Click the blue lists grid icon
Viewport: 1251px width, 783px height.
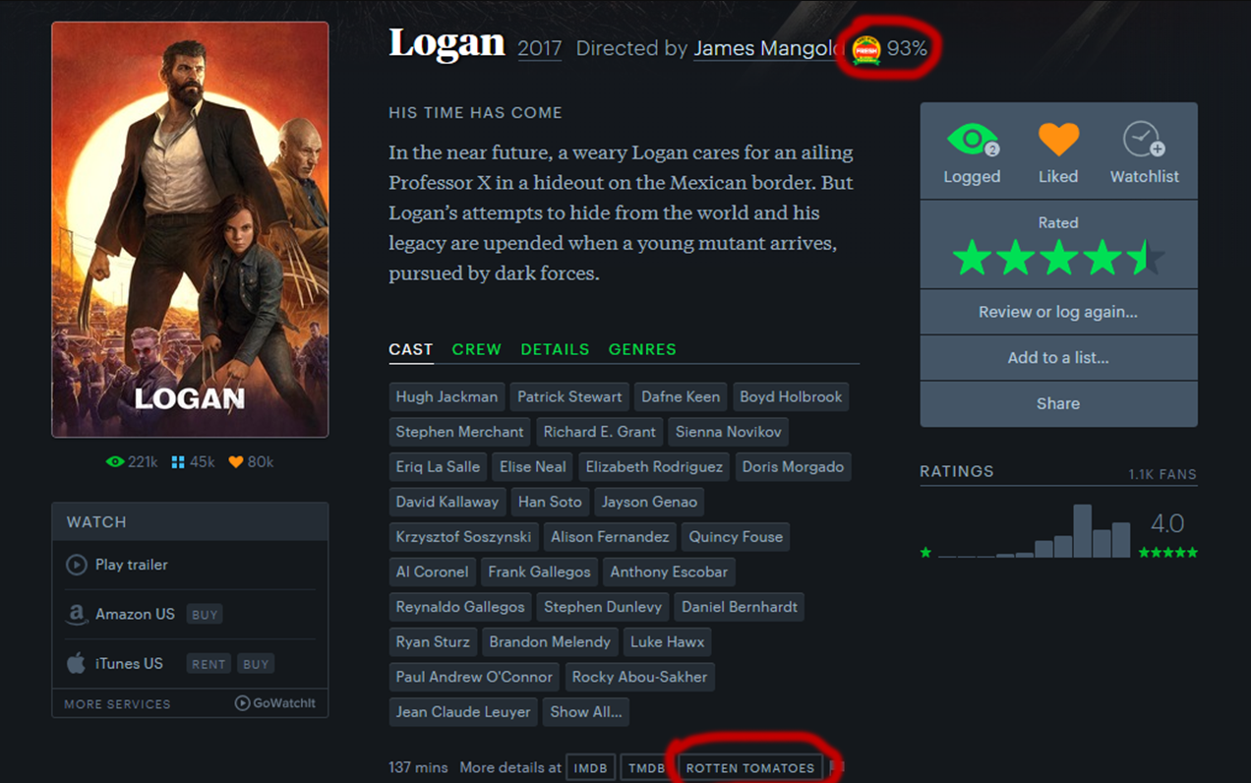pos(178,462)
